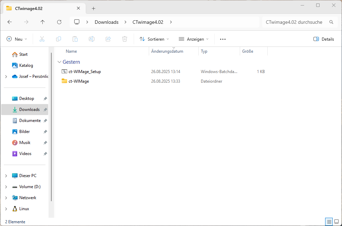Add a new Explorer tab
This screenshot has height=226, width=342.
(x=93, y=9)
